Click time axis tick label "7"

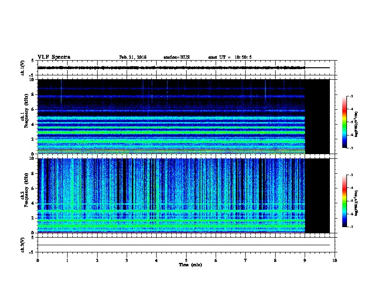pos(246,260)
